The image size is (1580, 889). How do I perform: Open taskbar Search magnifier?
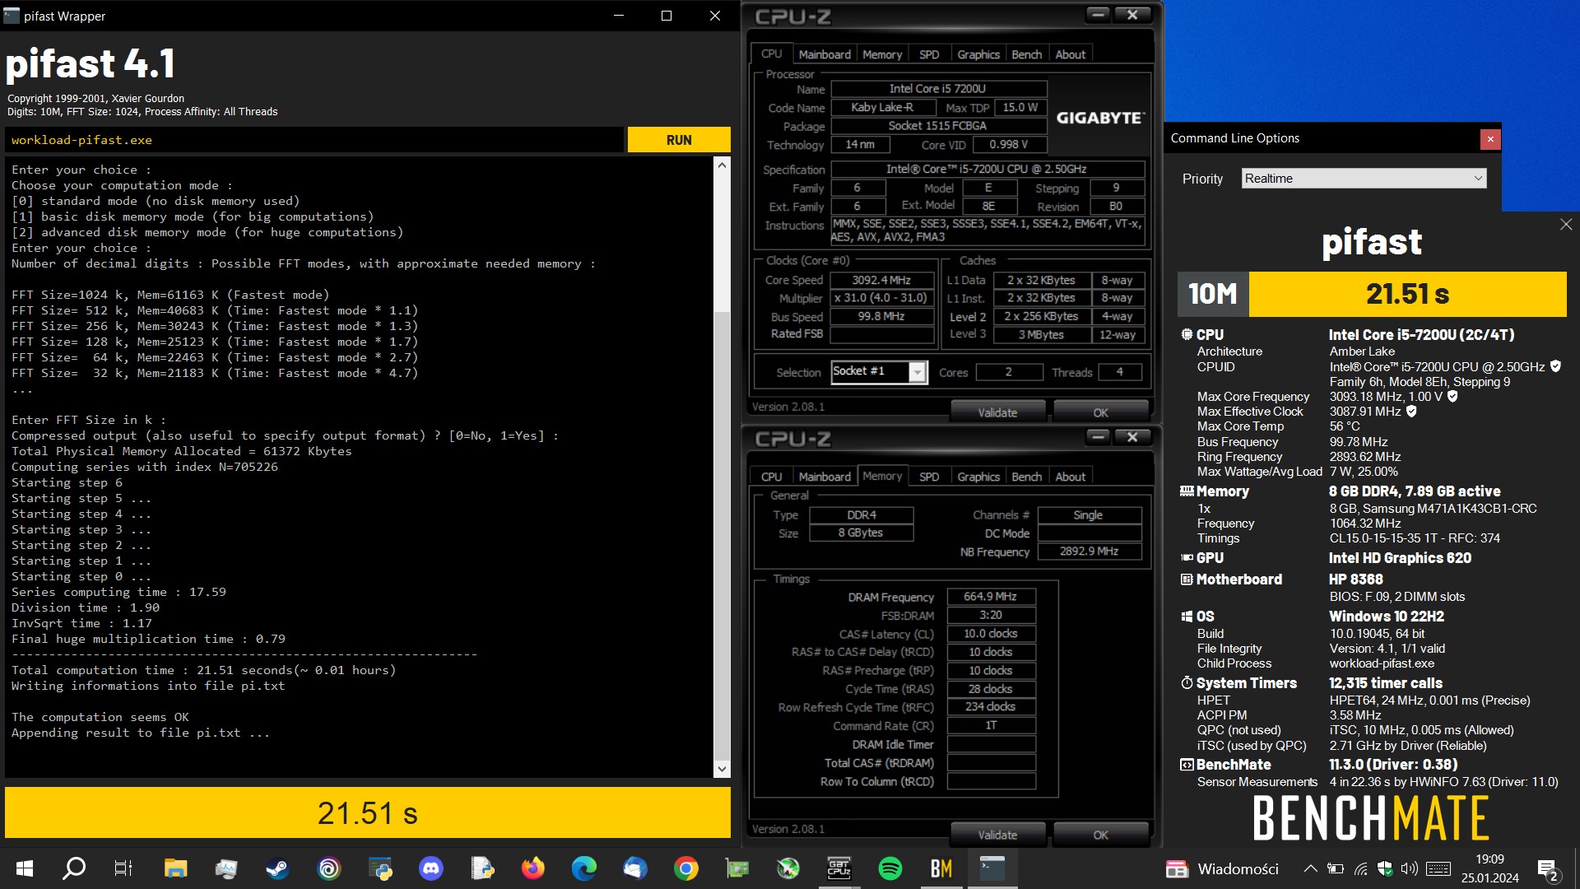74,868
